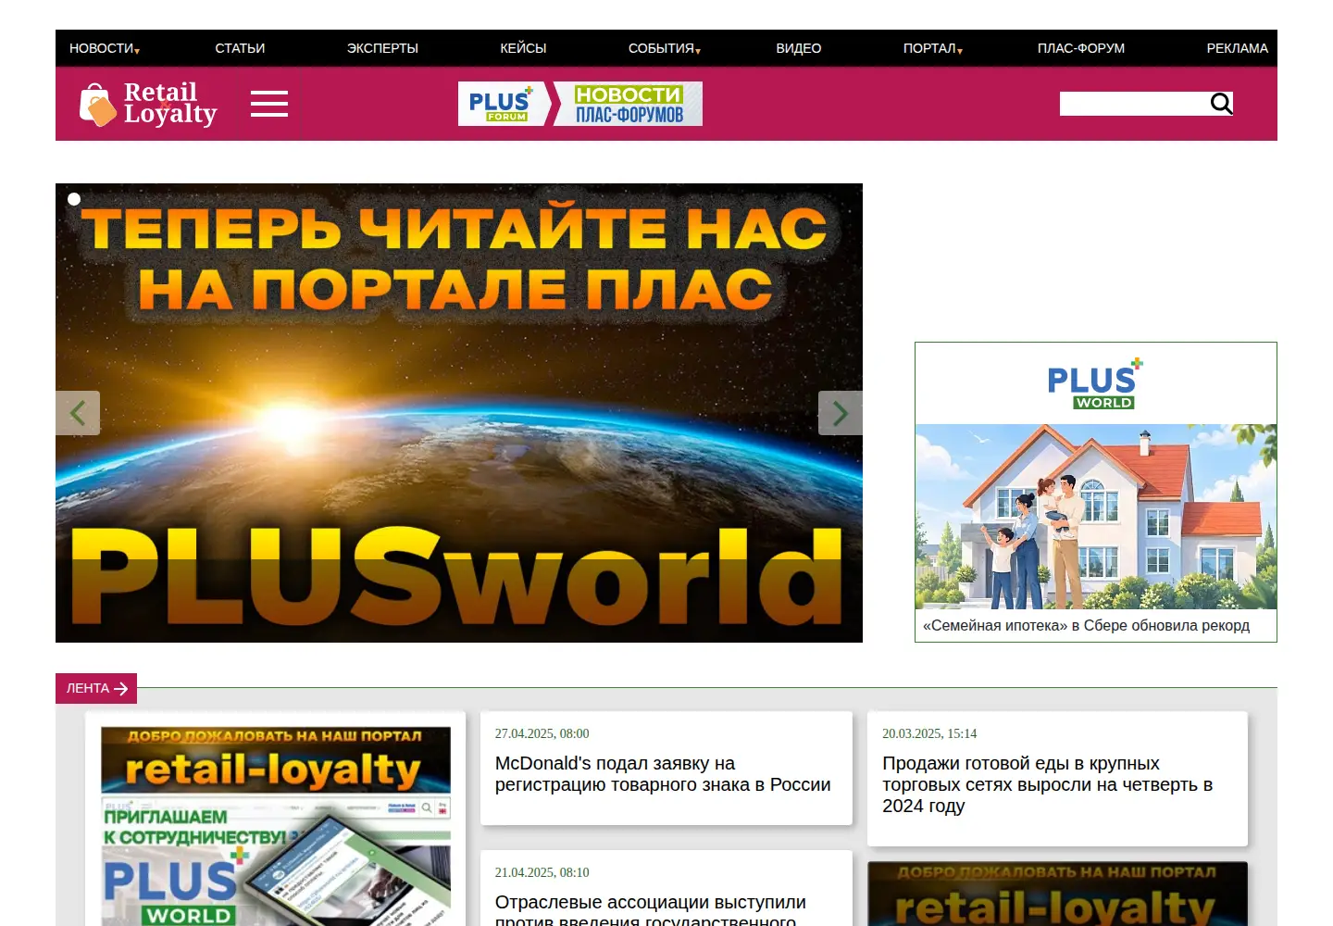The width and height of the screenshot is (1333, 926).
Task: Expand the СОБЫТИЯ dropdown menu
Action: click(664, 48)
